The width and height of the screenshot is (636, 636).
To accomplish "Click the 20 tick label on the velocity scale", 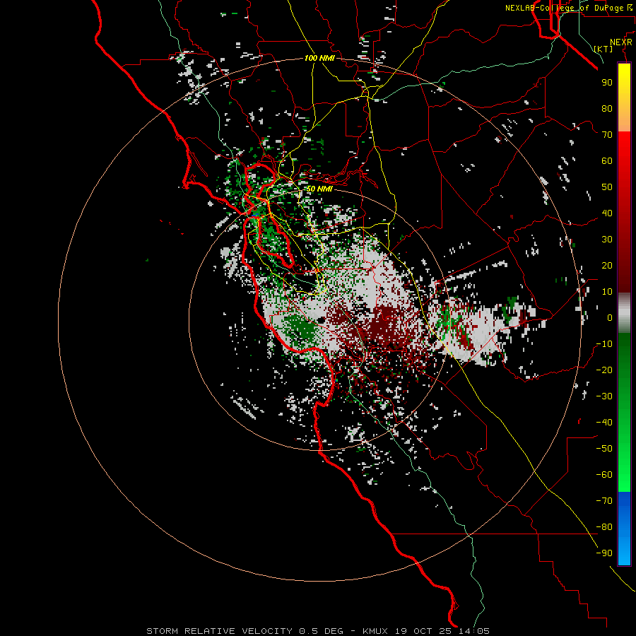I will tap(607, 265).
